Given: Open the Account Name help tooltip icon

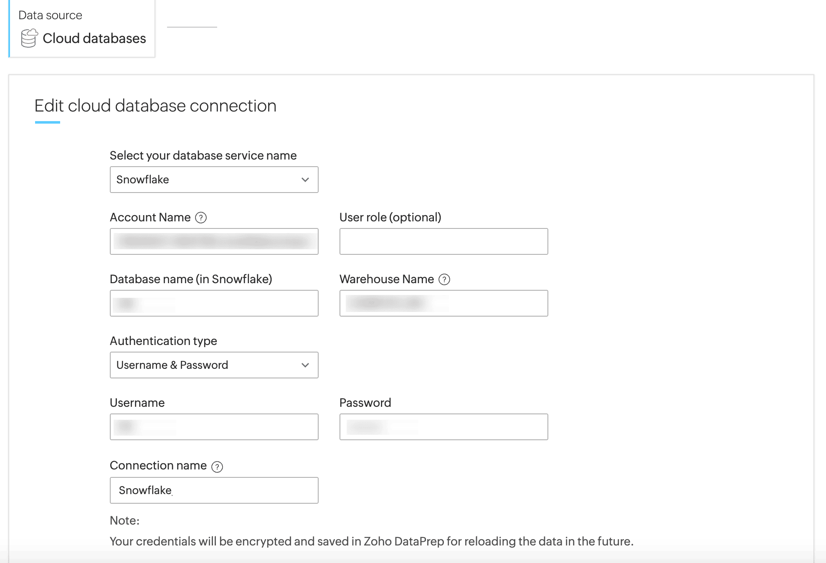Looking at the screenshot, I should point(201,218).
